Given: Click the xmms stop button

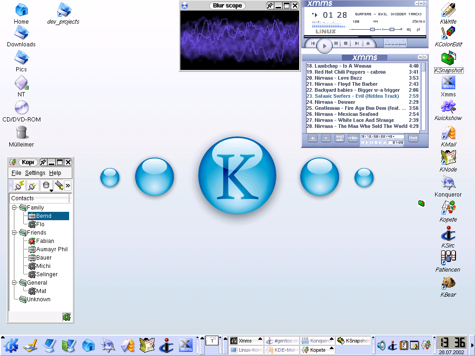Looking at the screenshot, I should click(x=345, y=44).
